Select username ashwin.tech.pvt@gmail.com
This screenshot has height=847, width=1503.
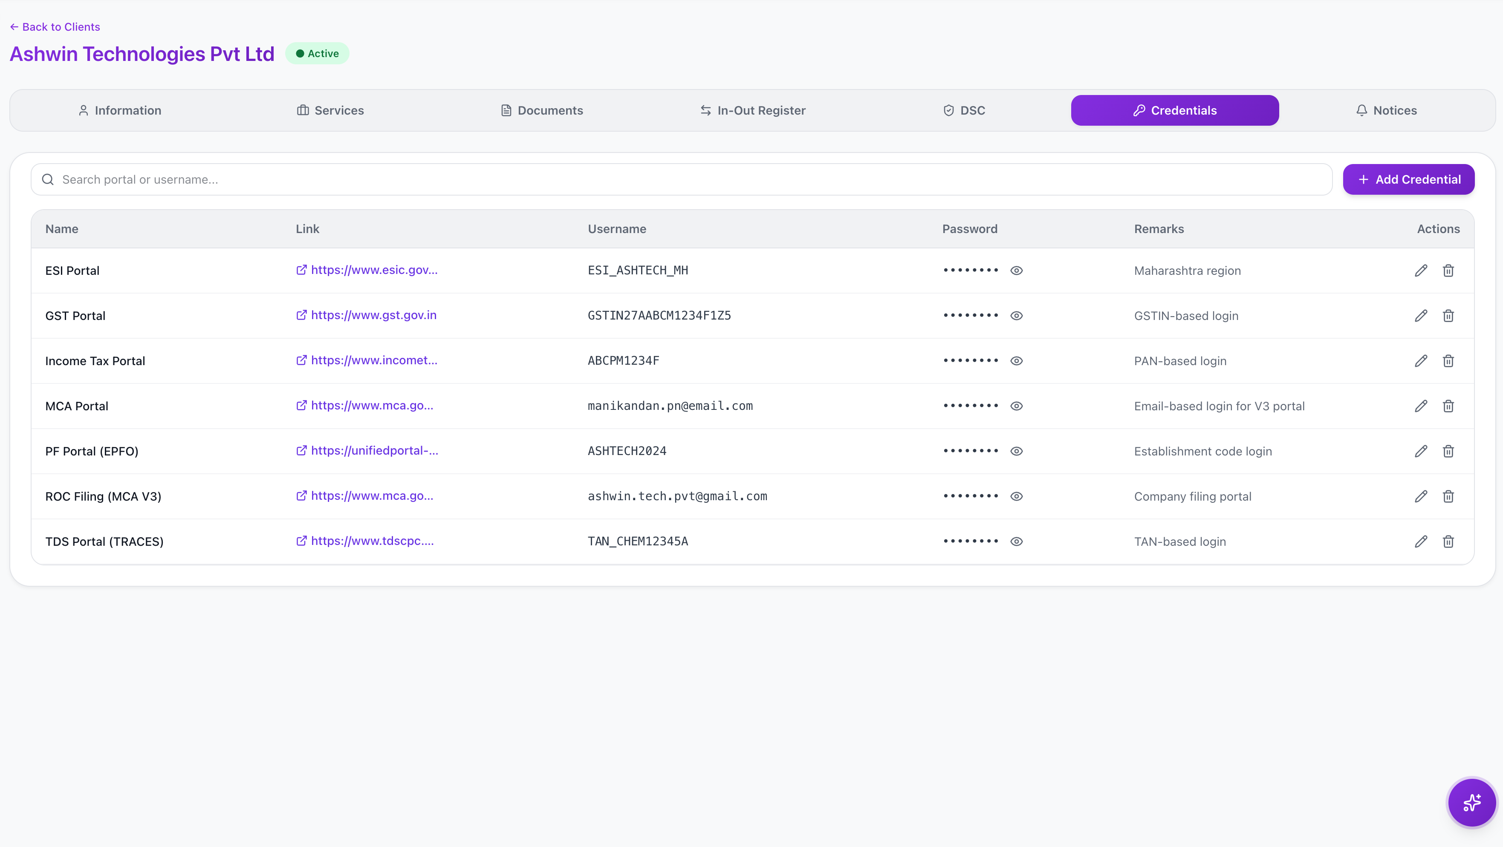click(677, 496)
